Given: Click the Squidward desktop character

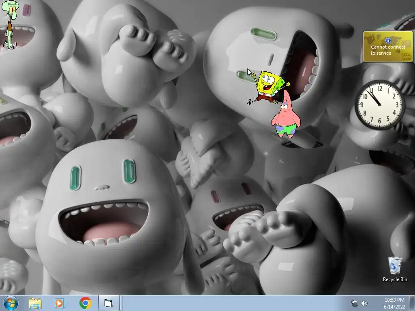Looking at the screenshot, I should (10, 25).
